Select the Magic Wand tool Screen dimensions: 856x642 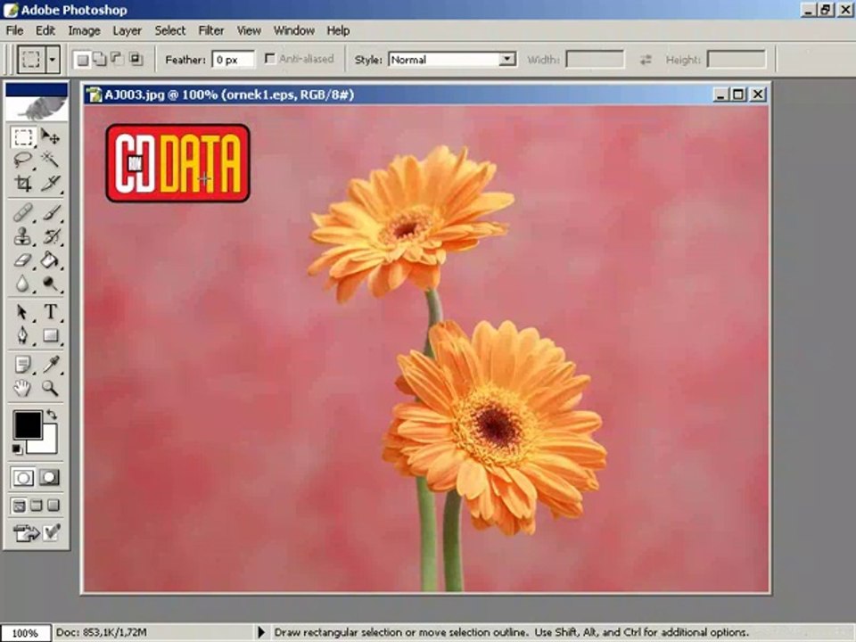click(x=51, y=160)
